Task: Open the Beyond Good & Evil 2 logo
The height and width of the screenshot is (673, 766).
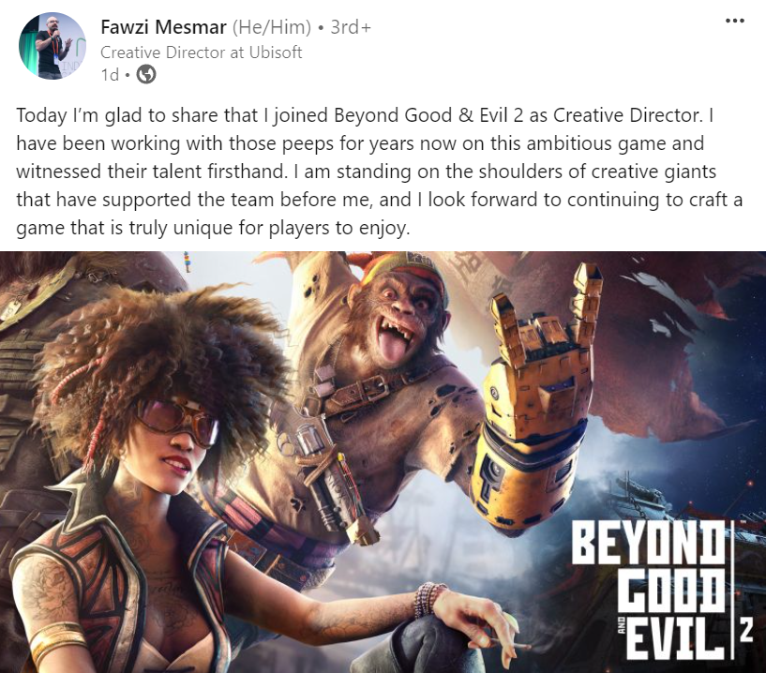Action: tap(659, 590)
